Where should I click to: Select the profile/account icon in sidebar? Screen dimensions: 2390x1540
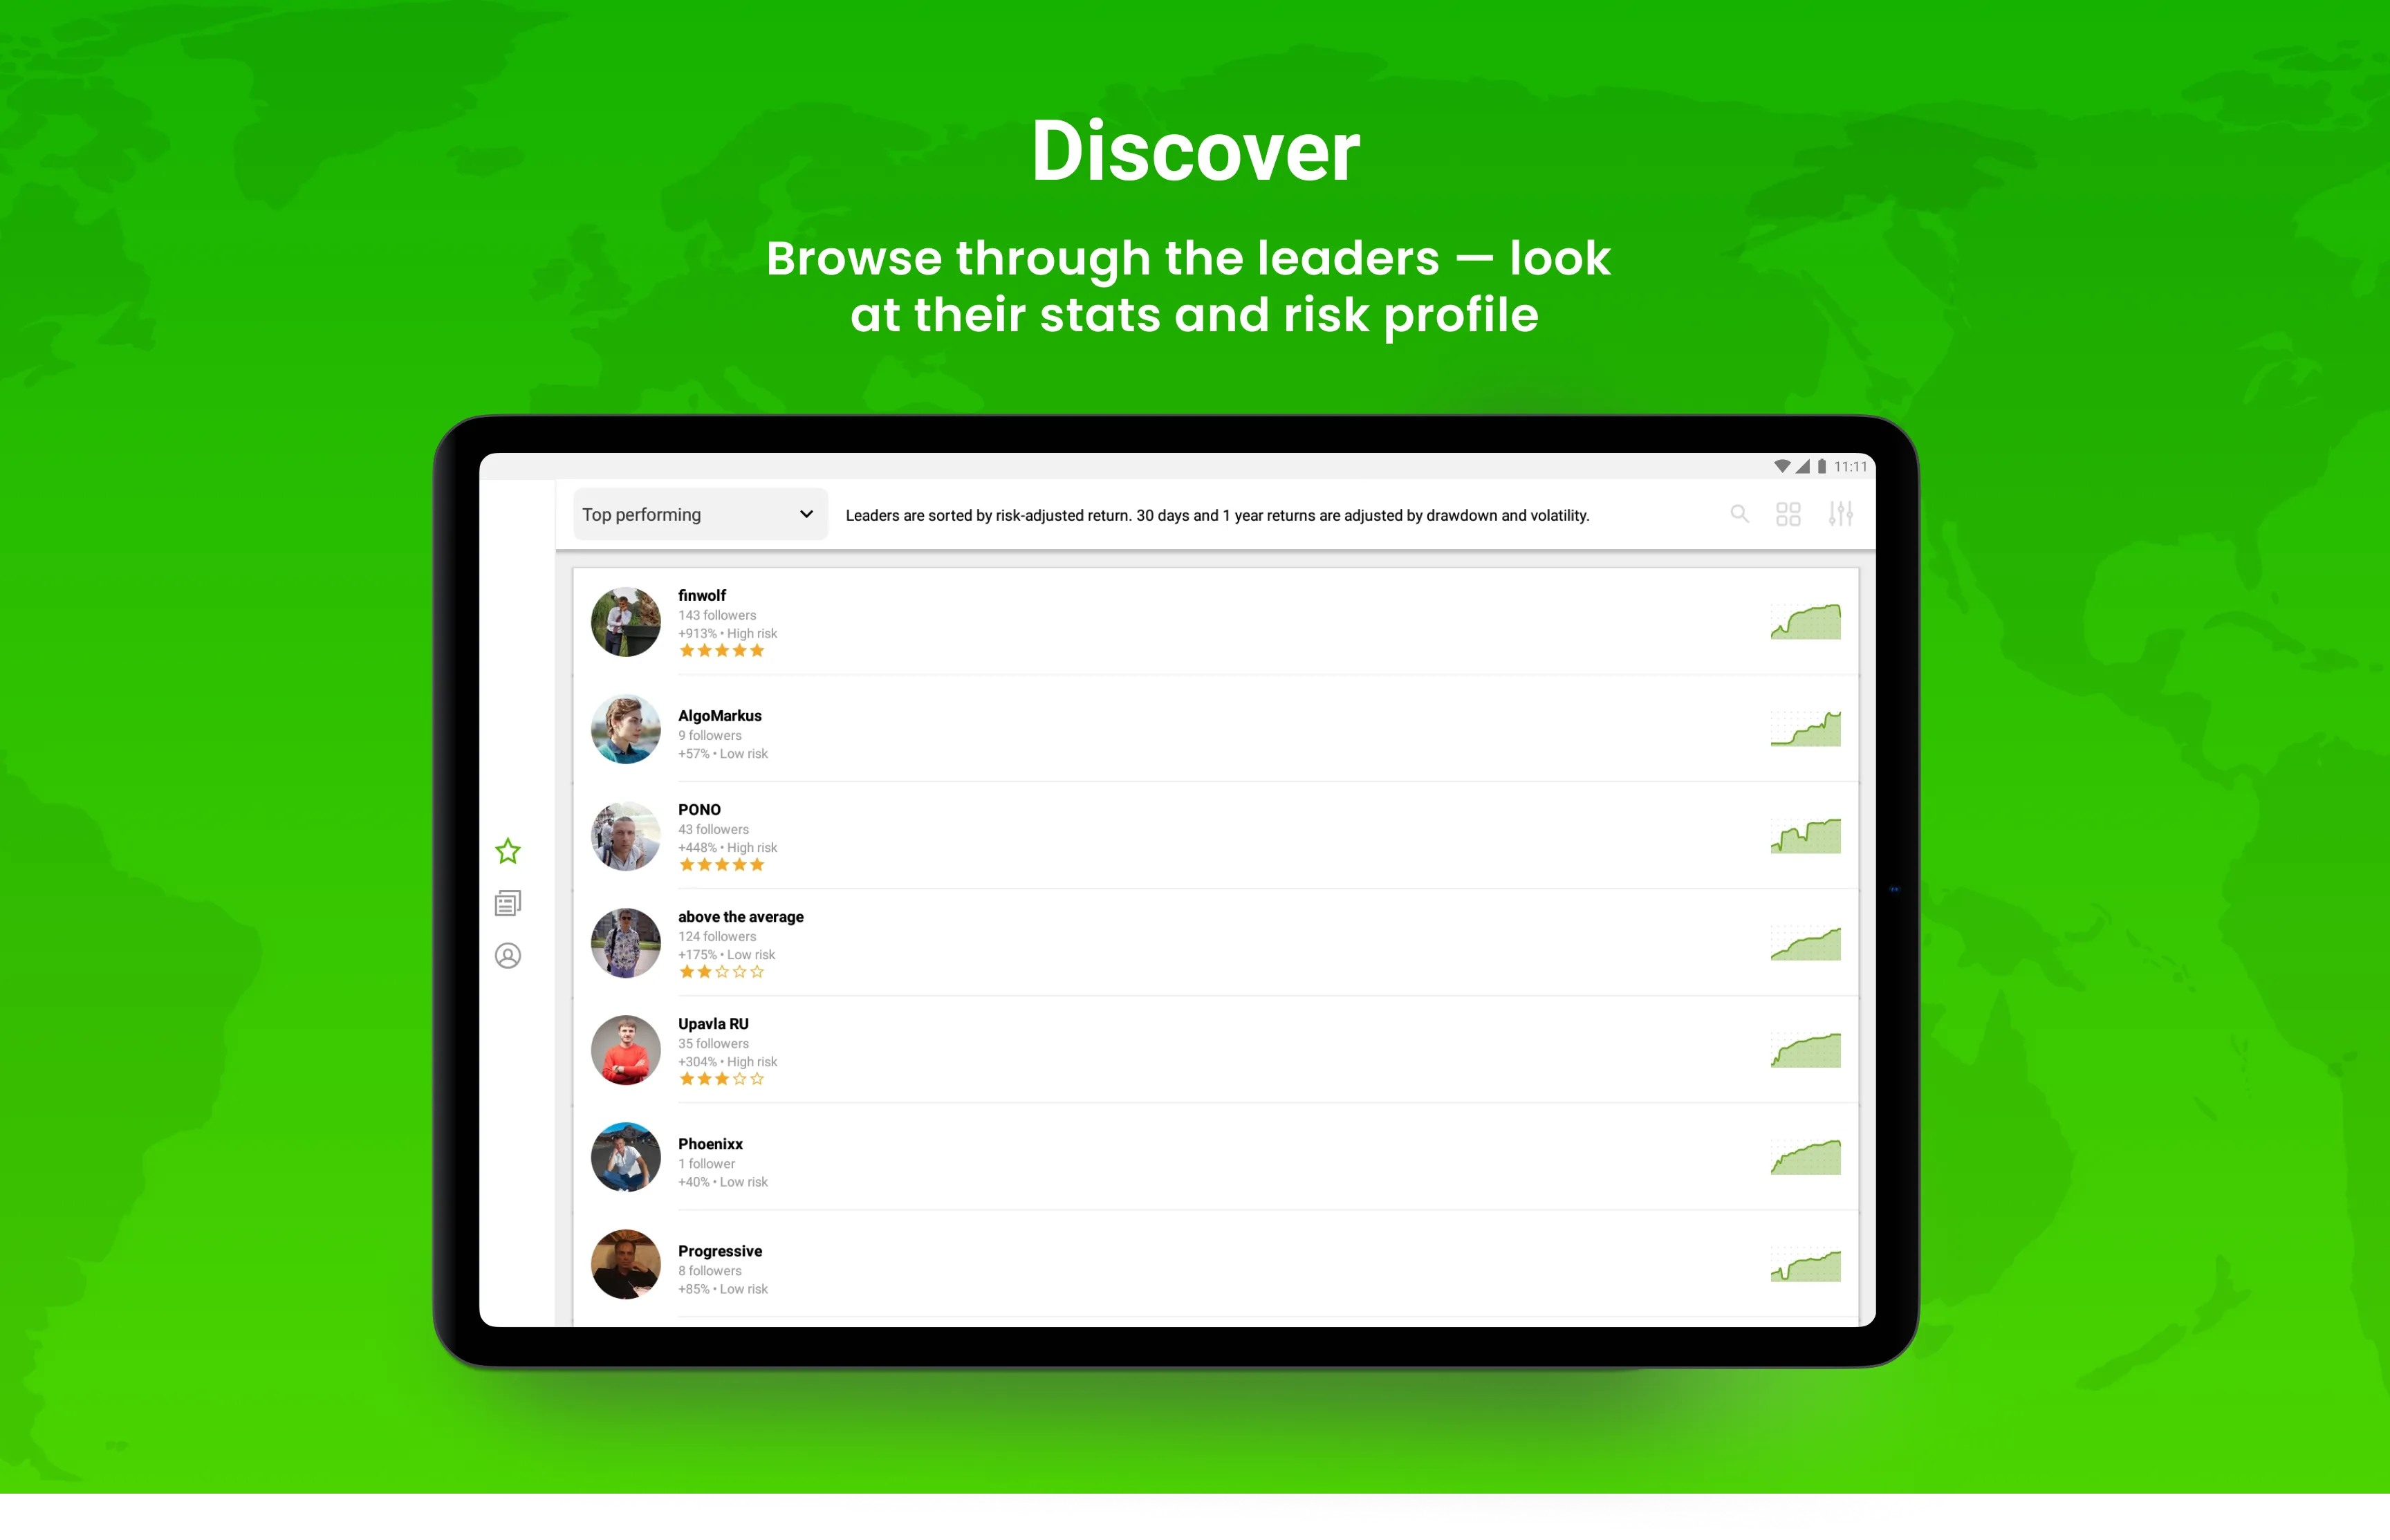[x=510, y=952]
